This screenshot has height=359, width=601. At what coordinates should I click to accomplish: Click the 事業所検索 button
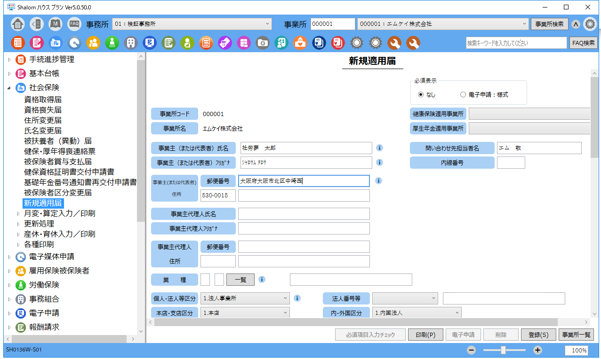click(x=549, y=24)
